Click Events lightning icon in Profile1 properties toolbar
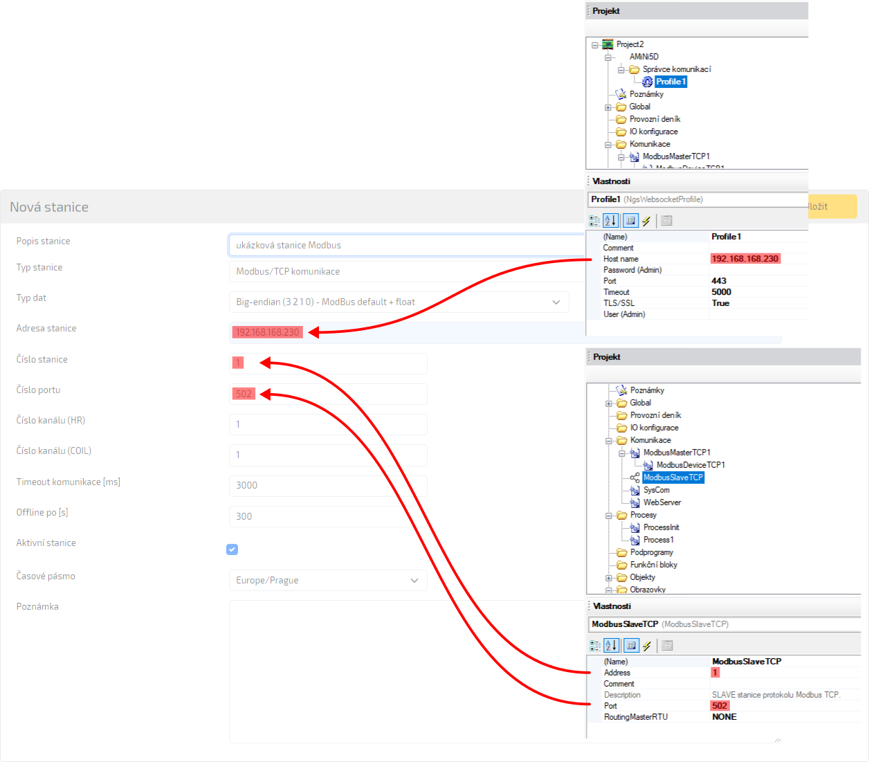Image resolution: width=869 pixels, height=762 pixels. pos(646,221)
